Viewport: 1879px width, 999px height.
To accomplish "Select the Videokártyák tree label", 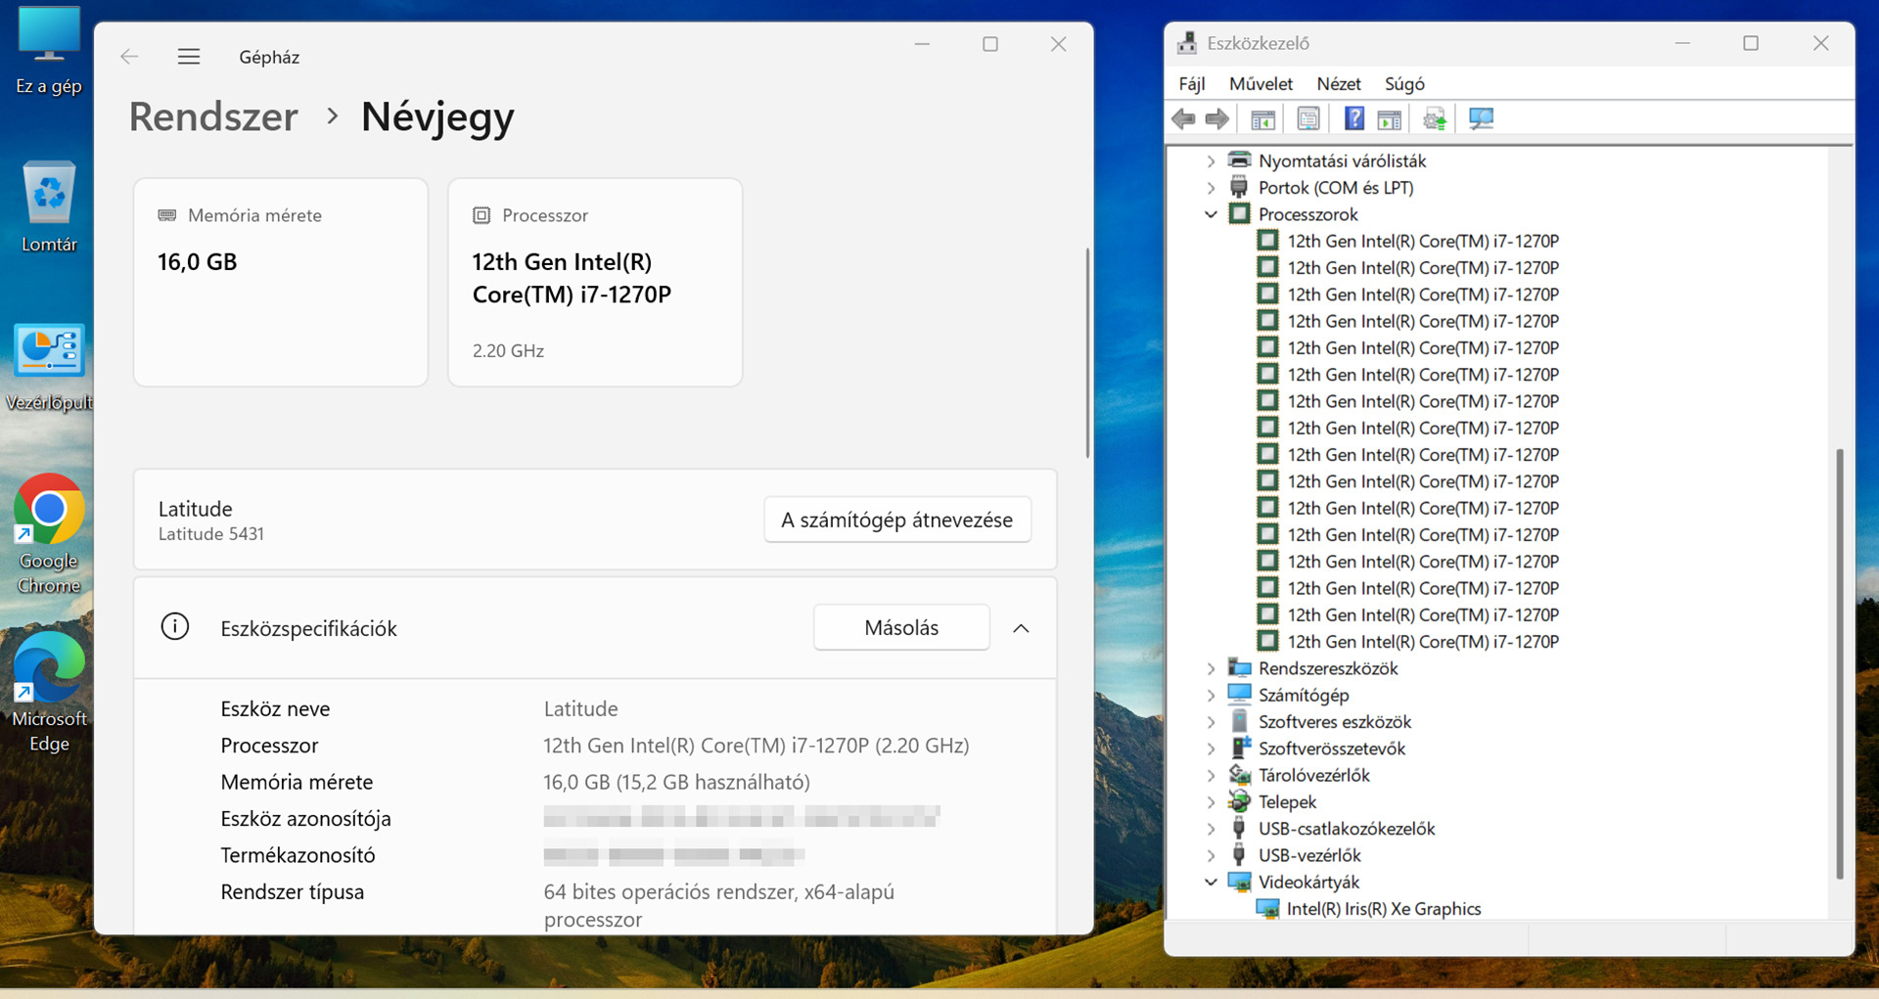I will (1309, 882).
